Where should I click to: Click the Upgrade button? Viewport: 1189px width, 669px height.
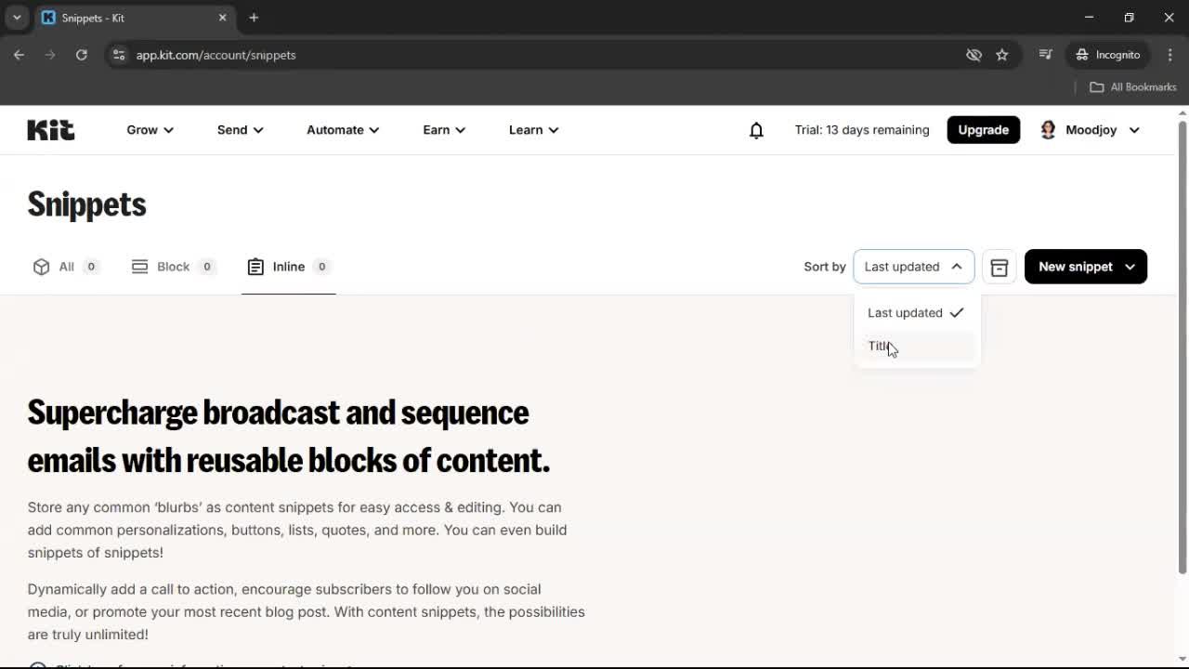[983, 130]
